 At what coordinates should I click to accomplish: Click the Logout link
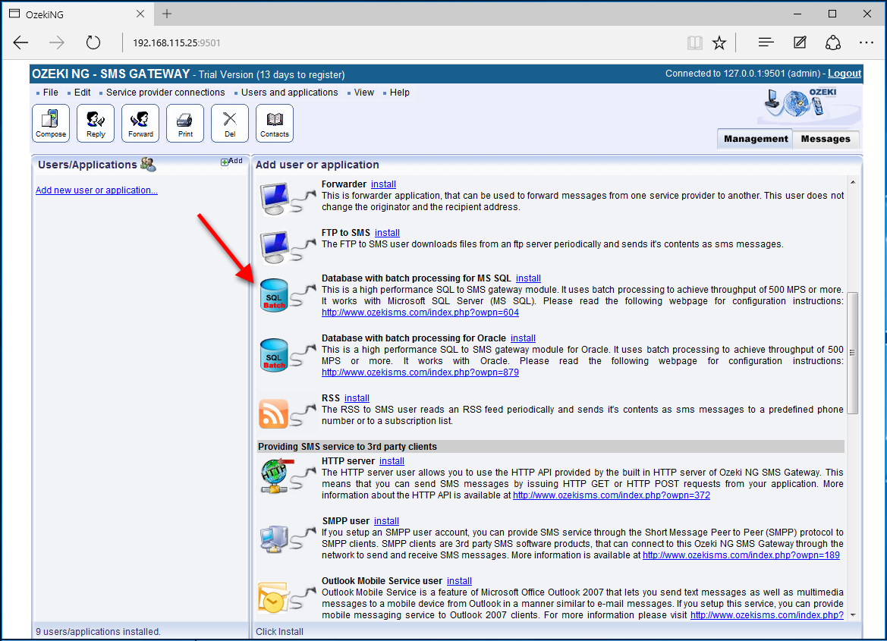tap(844, 74)
